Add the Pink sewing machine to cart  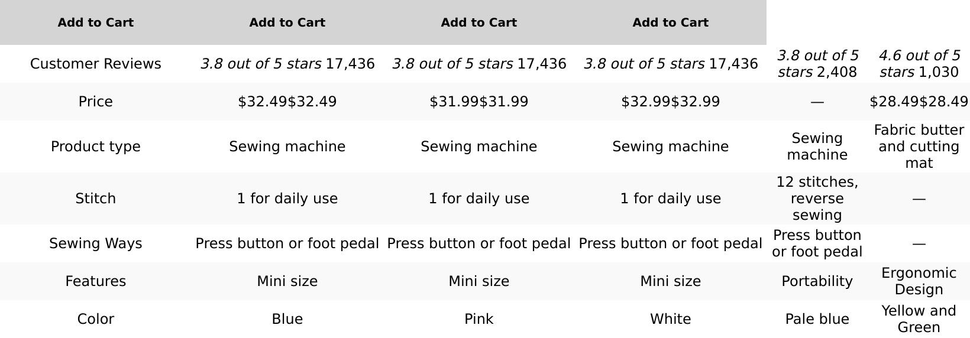click(x=478, y=22)
